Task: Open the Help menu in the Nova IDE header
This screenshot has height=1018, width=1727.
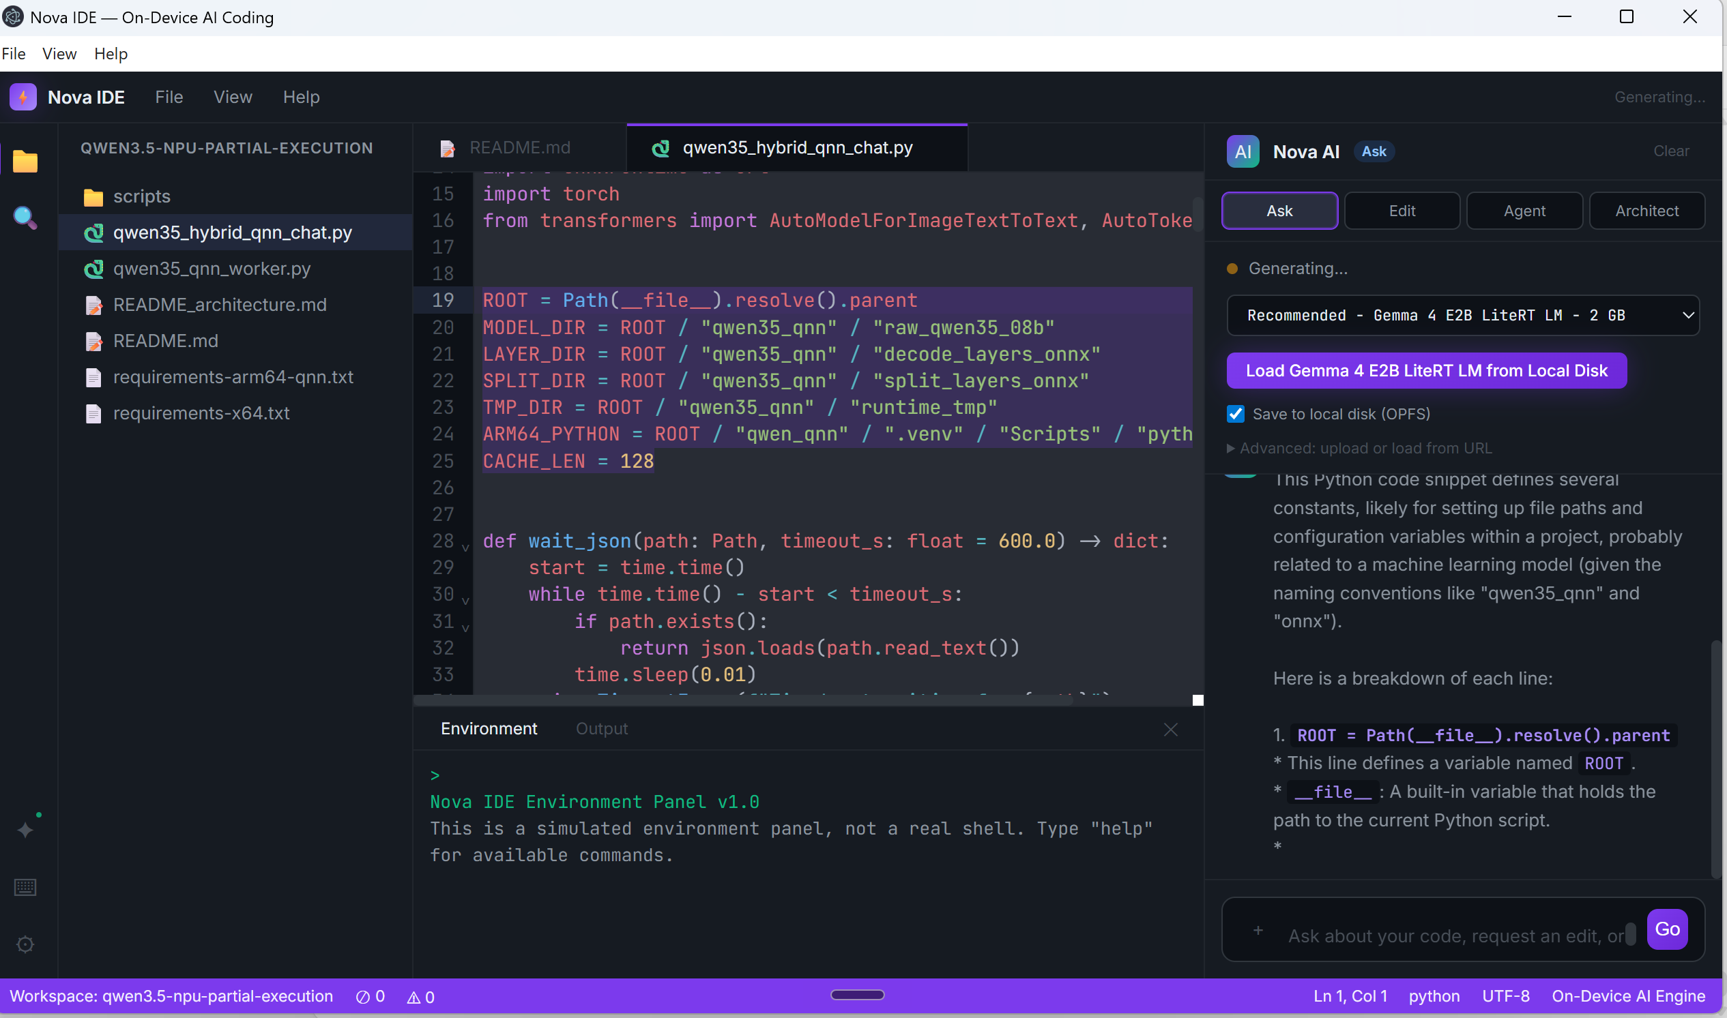Action: click(302, 97)
